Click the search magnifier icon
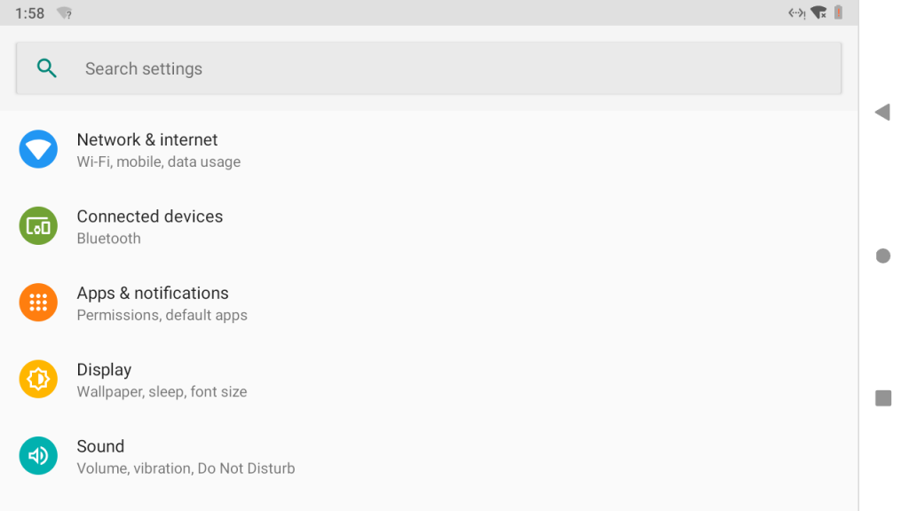The height and width of the screenshot is (511, 909). [x=47, y=67]
